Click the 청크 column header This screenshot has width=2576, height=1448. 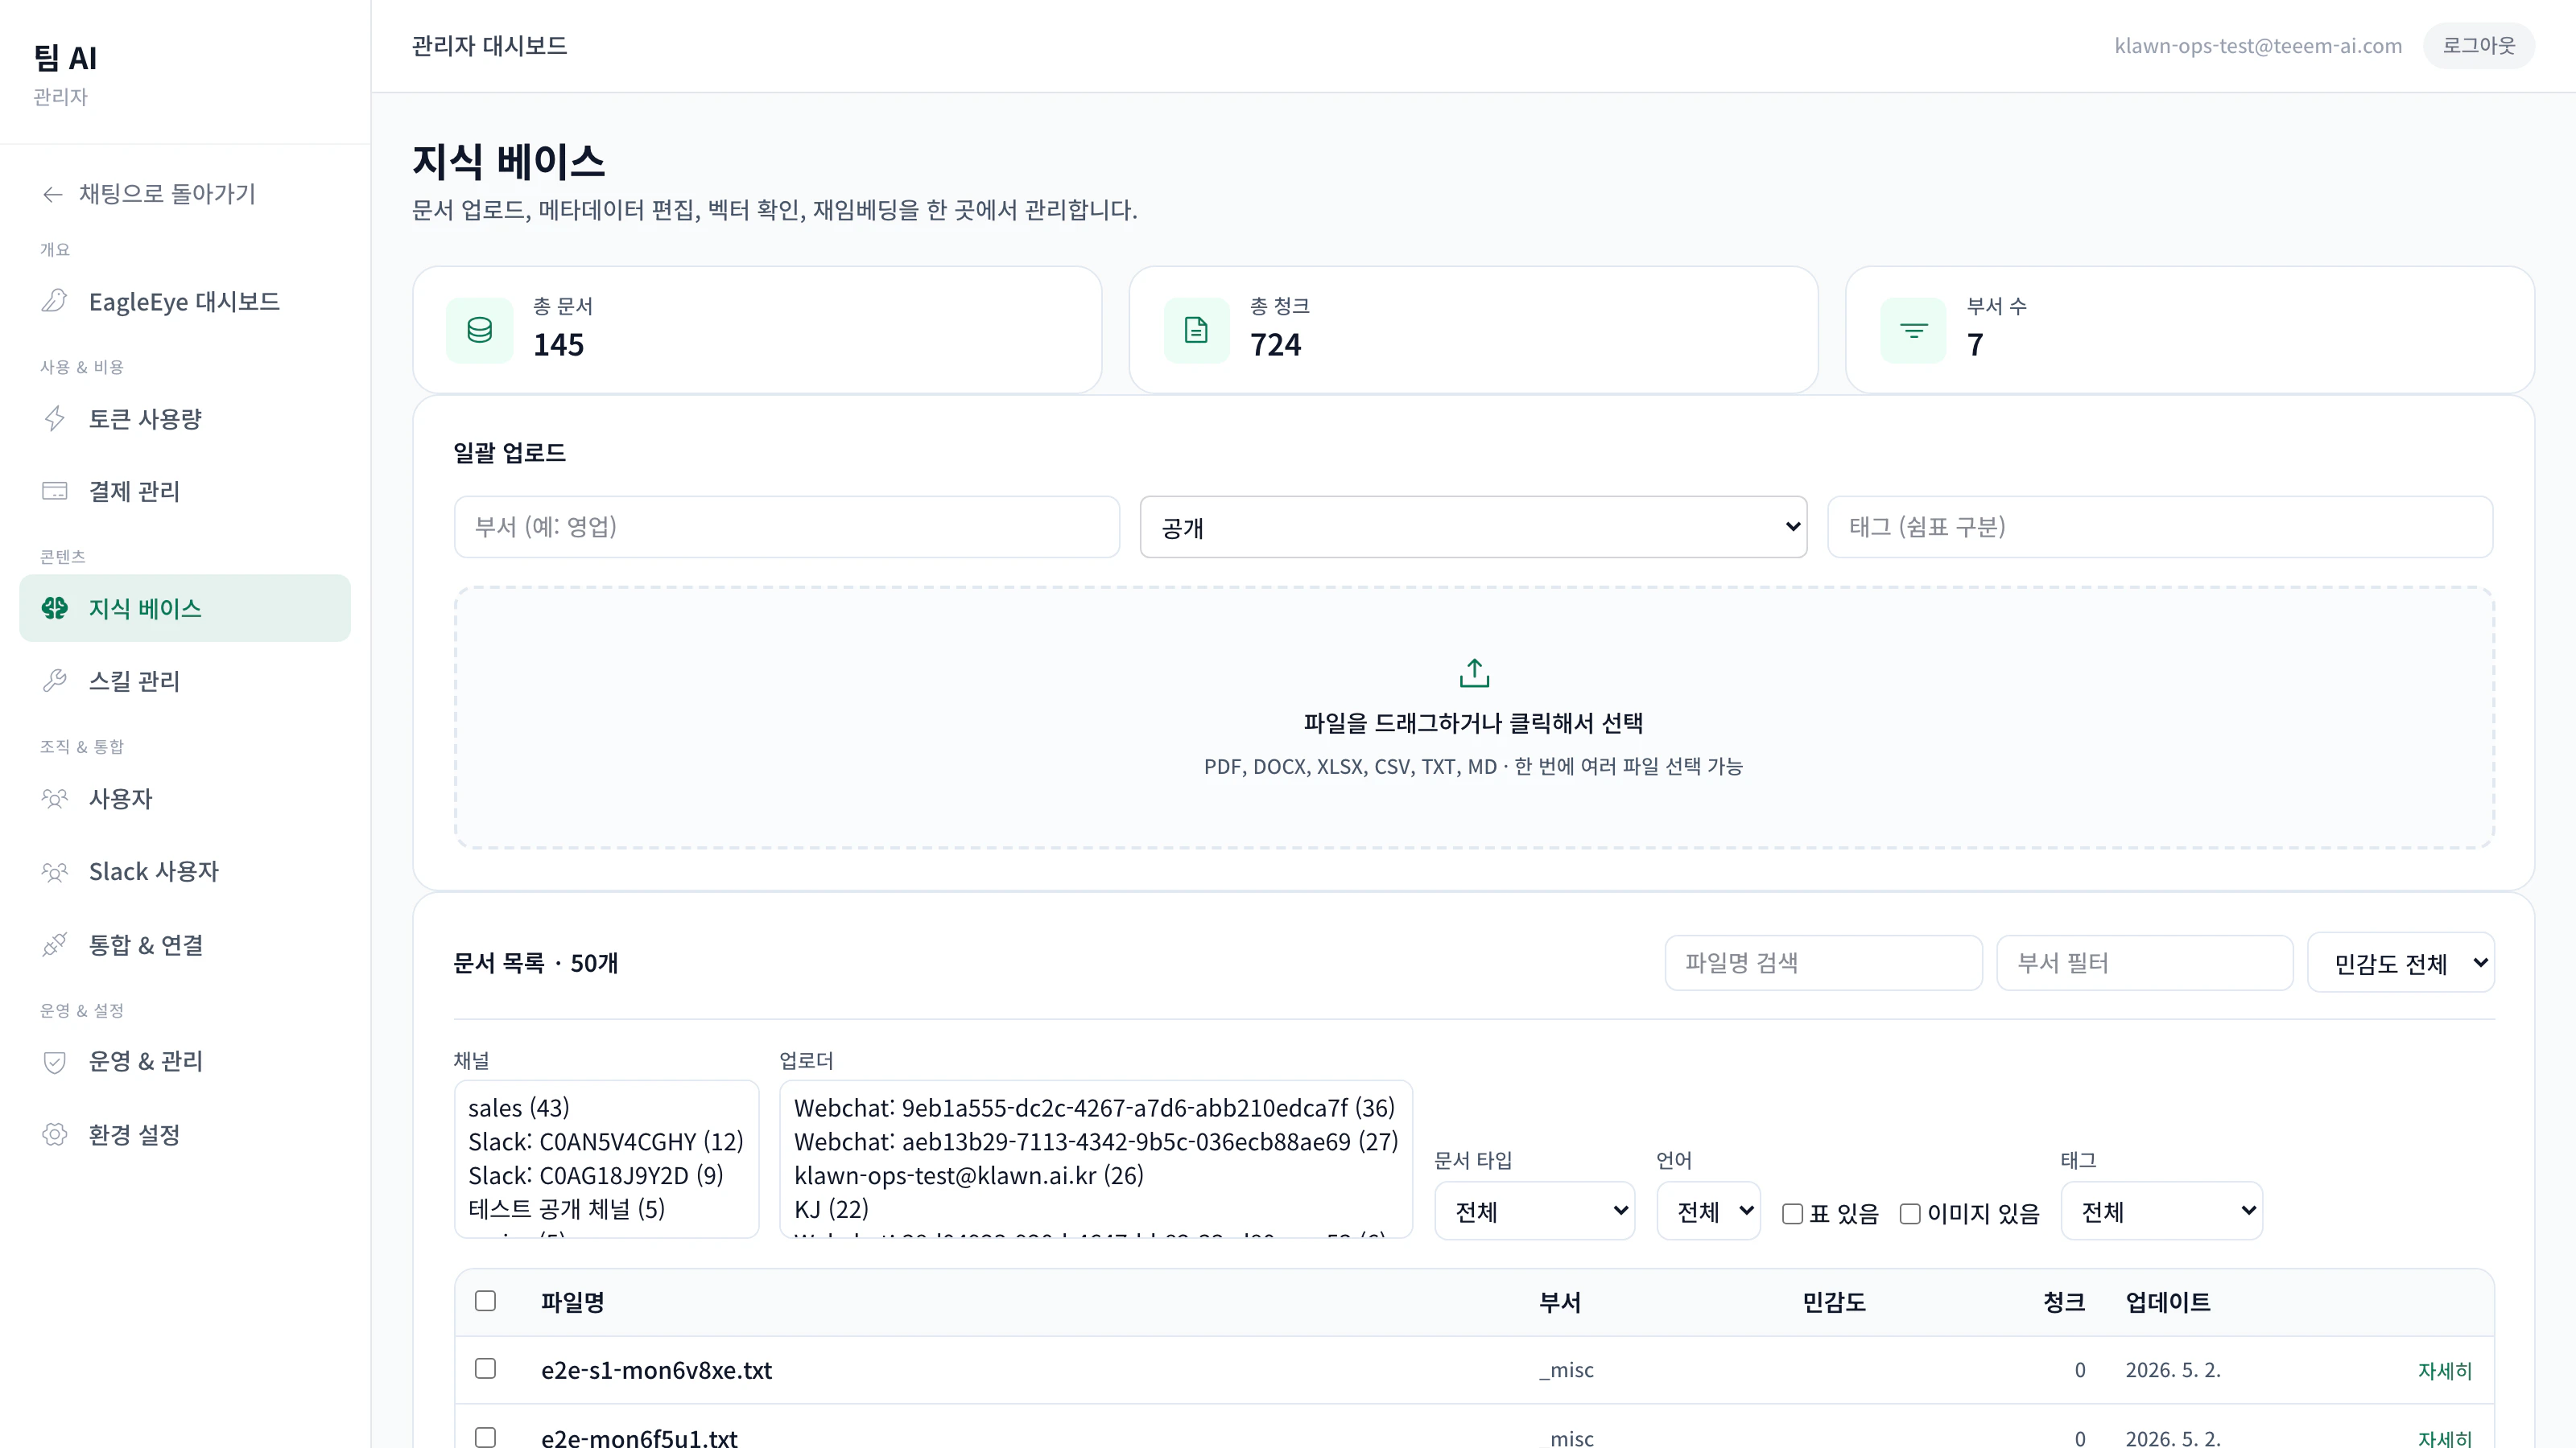2063,1302
